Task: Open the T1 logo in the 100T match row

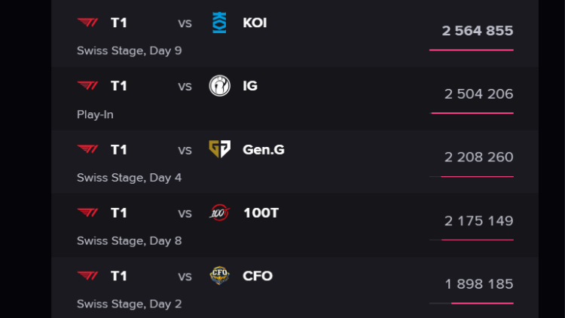Action: (x=87, y=213)
